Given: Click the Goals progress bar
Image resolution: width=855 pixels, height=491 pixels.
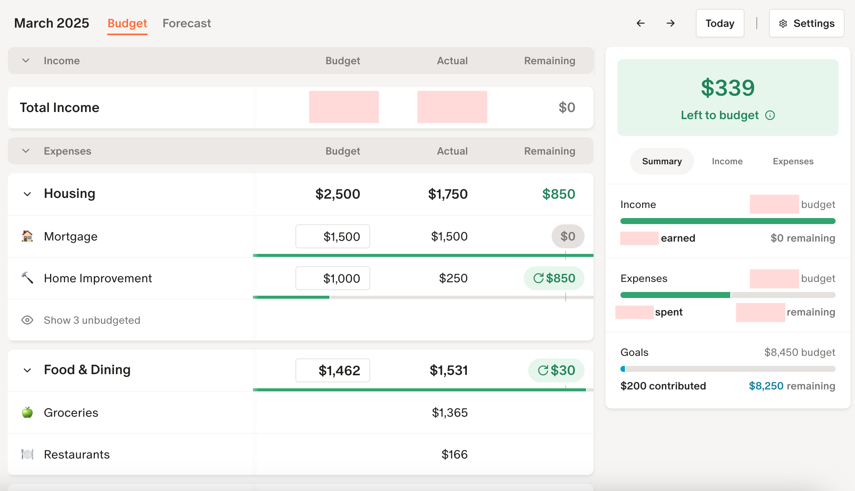Looking at the screenshot, I should click(728, 369).
